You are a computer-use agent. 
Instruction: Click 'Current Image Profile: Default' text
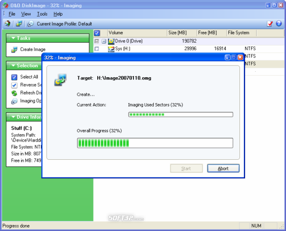[64, 24]
